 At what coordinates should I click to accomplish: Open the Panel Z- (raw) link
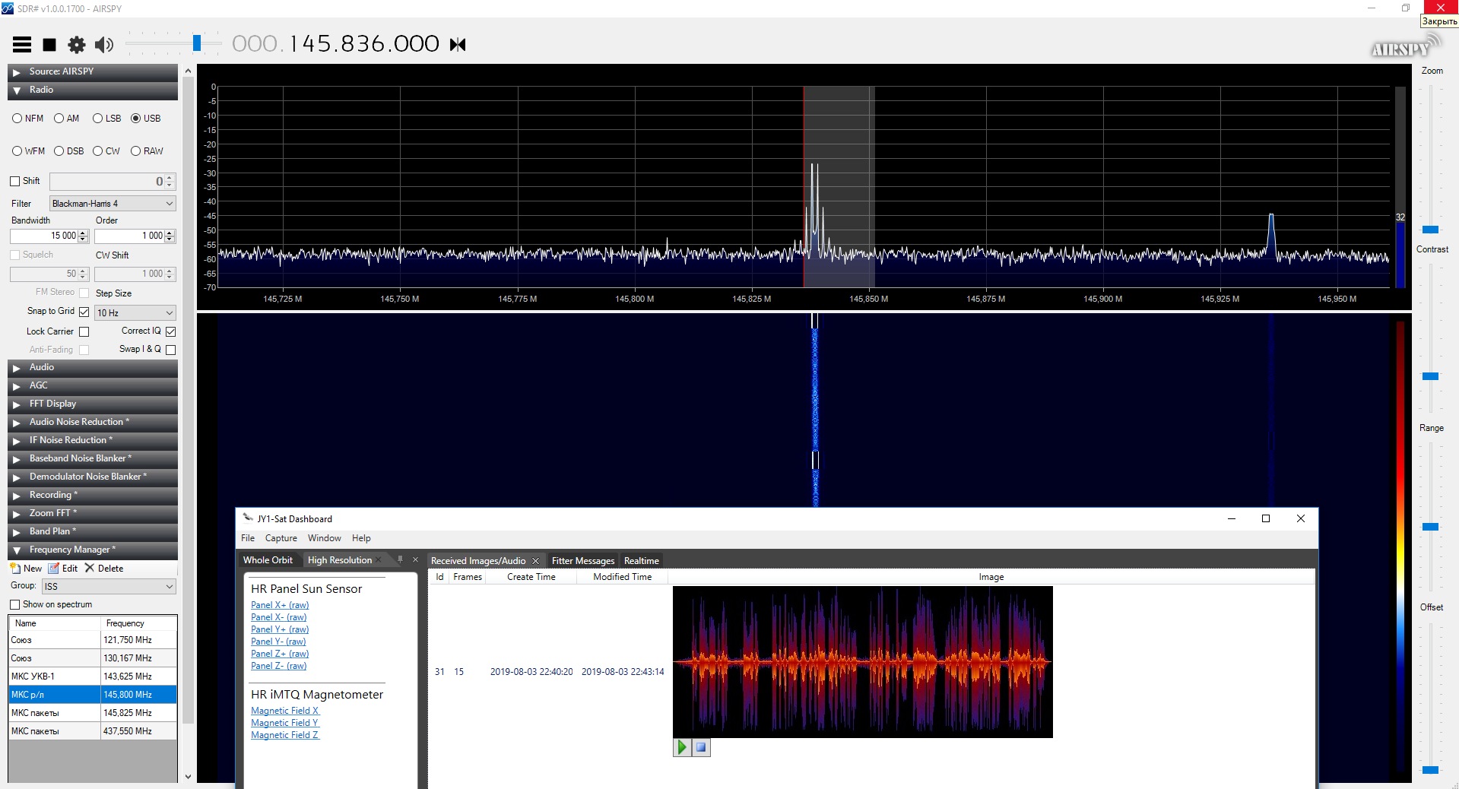[x=279, y=666]
